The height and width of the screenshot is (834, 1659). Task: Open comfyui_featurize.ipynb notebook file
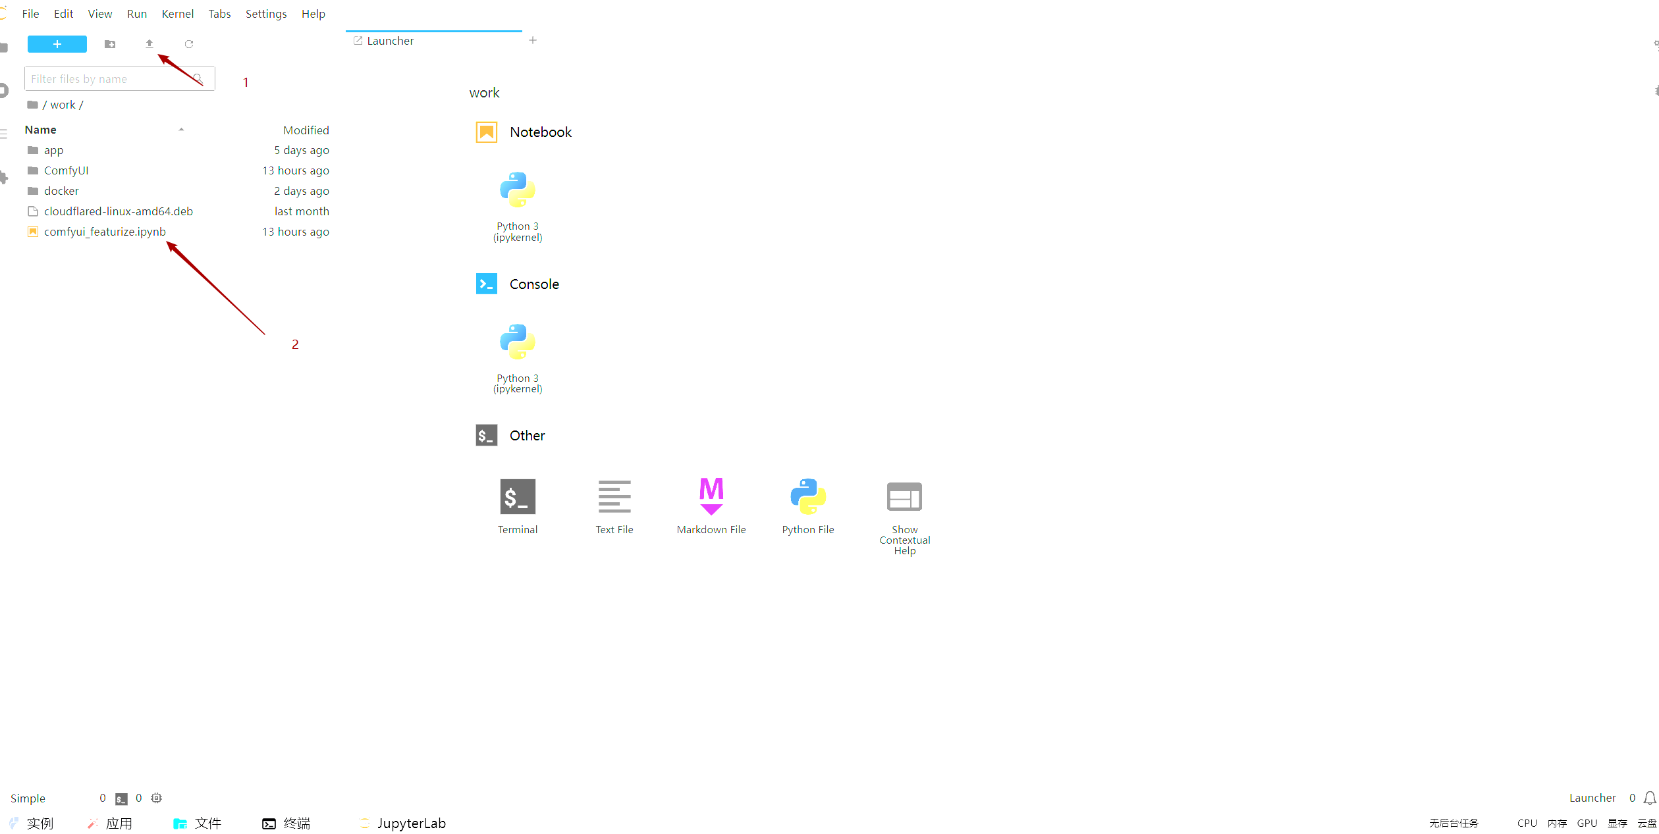(x=105, y=232)
